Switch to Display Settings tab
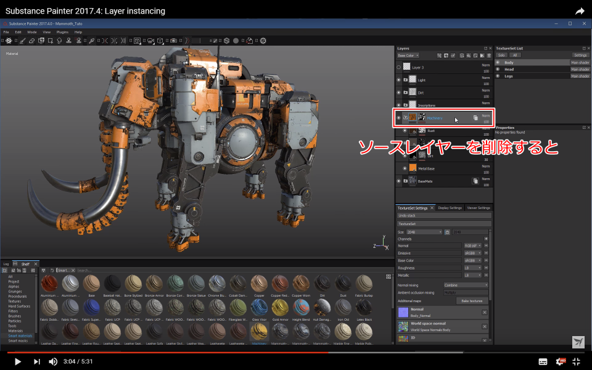The width and height of the screenshot is (592, 370). coord(450,208)
